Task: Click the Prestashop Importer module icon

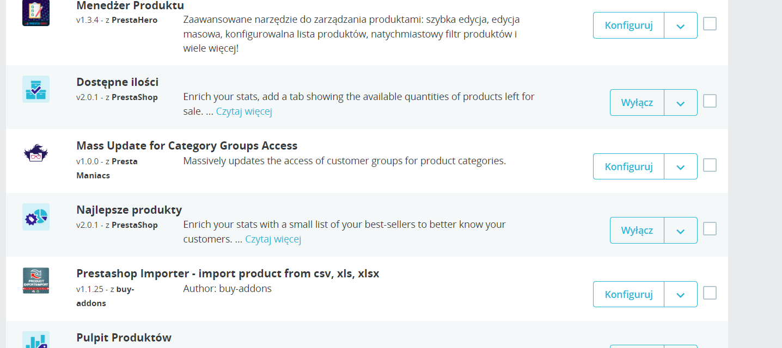Action: pos(36,281)
